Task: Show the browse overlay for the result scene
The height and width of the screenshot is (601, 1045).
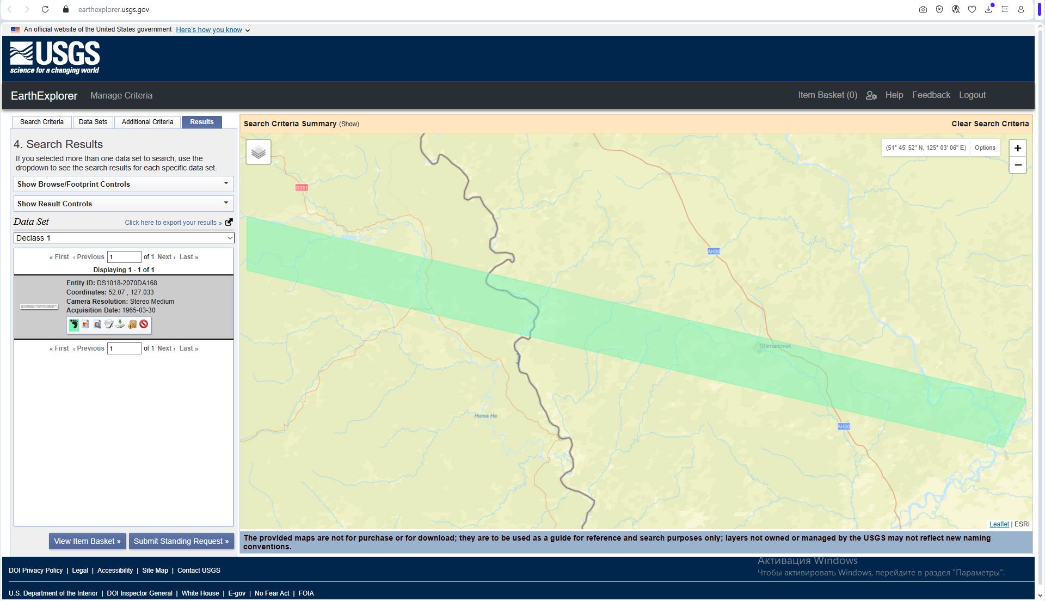Action: click(85, 325)
